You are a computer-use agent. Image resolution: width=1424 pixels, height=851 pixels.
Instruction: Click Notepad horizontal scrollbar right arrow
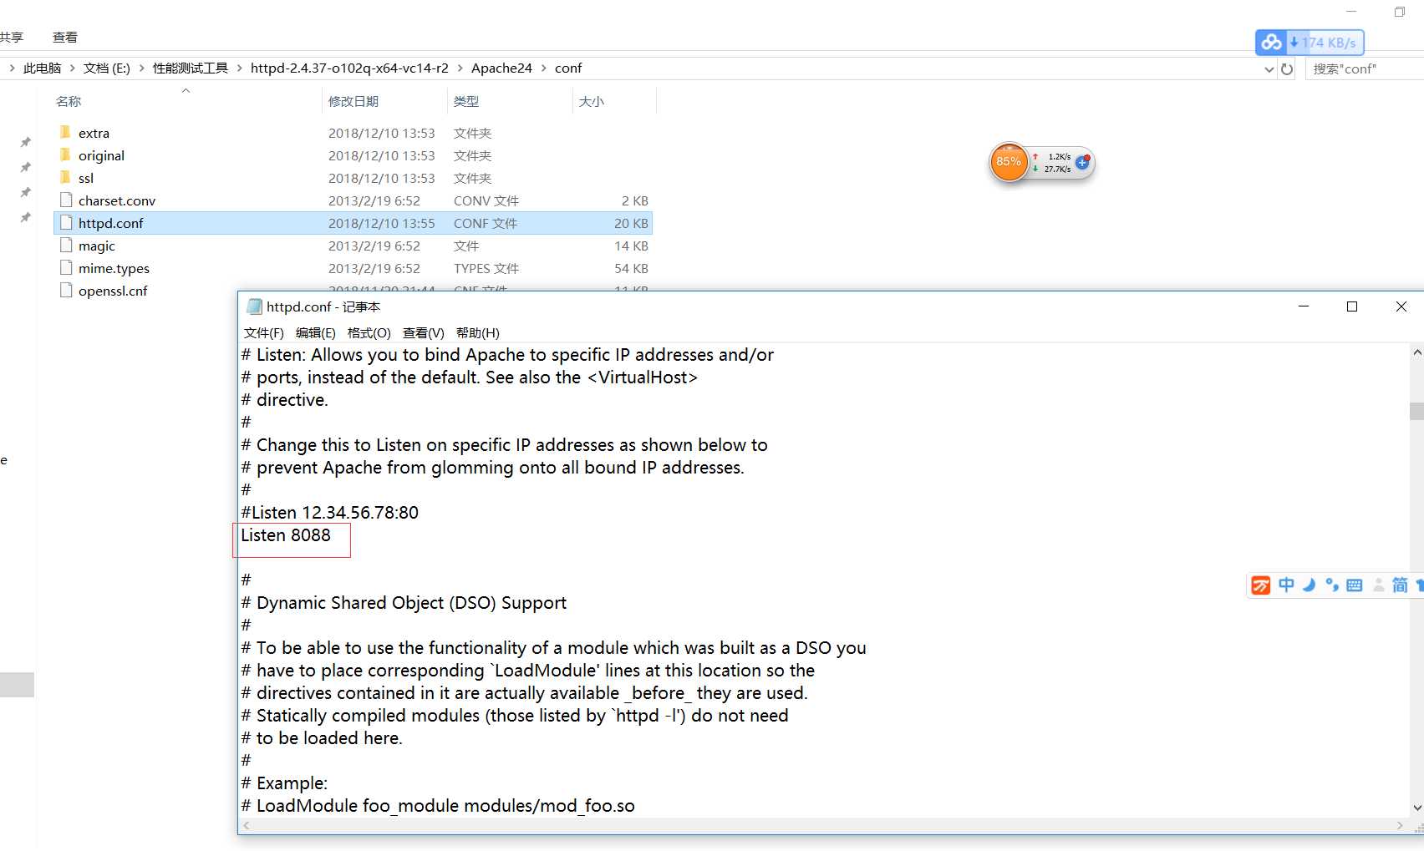[x=1400, y=825]
